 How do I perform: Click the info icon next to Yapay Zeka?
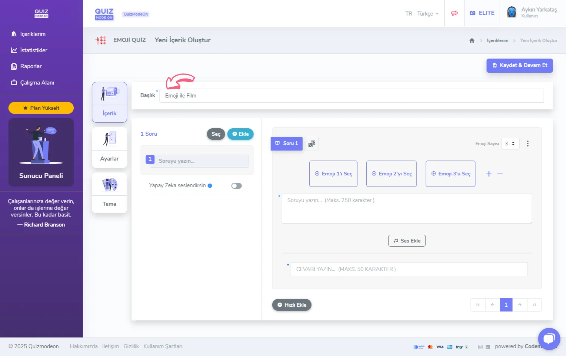[210, 186]
